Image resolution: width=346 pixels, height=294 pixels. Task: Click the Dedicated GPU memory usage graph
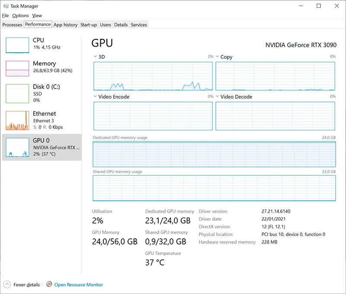pyautogui.click(x=214, y=154)
